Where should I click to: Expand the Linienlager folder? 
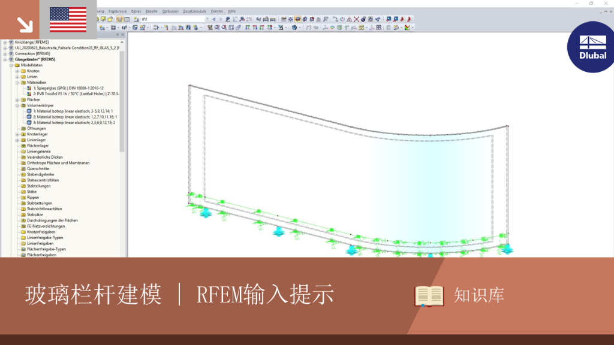tap(17, 140)
